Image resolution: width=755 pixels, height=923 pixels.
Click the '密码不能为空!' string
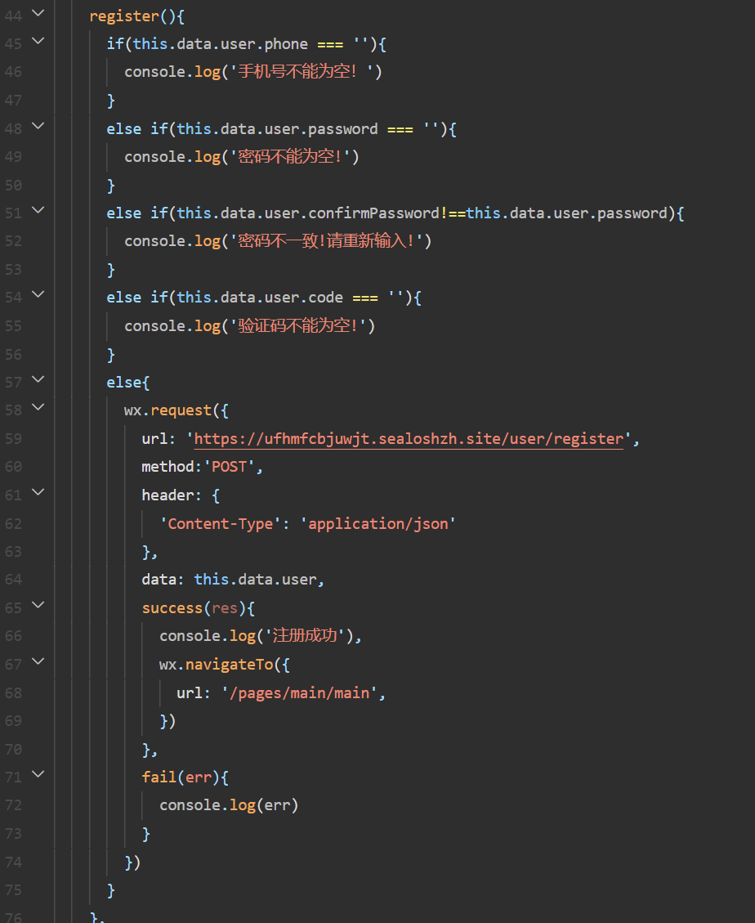[290, 157]
